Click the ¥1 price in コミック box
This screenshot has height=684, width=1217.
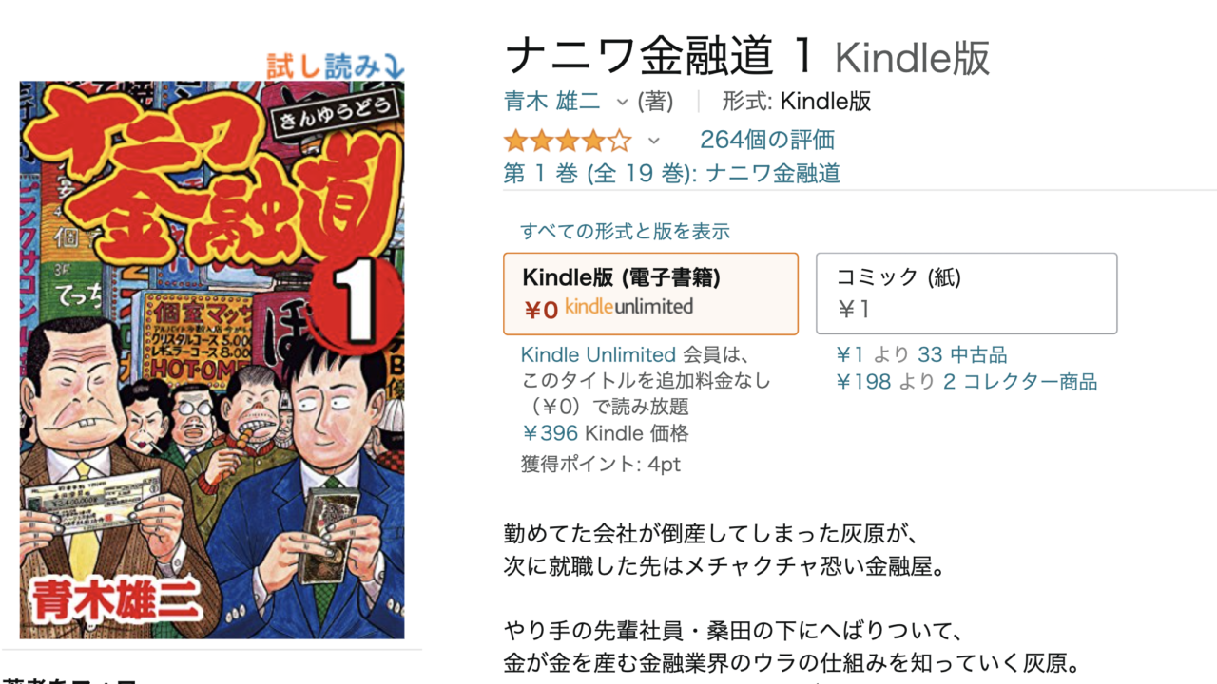point(853,309)
